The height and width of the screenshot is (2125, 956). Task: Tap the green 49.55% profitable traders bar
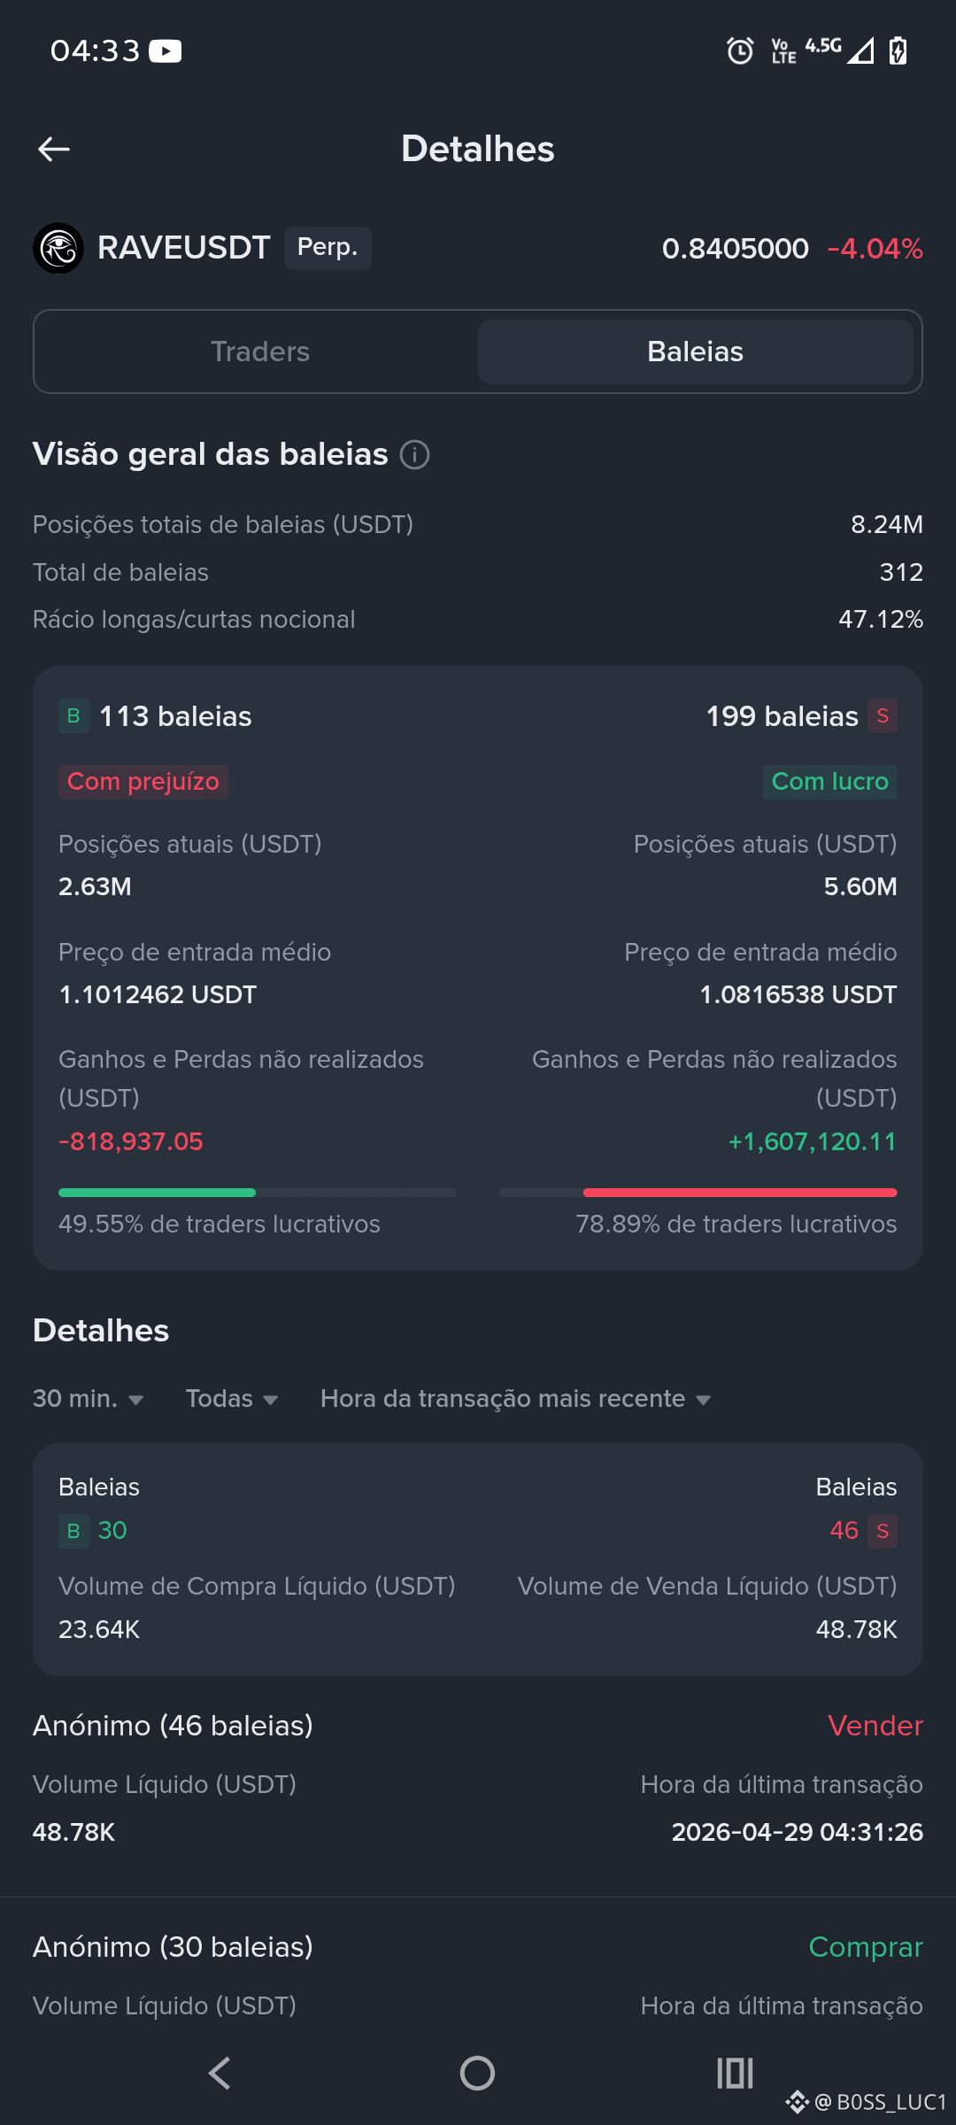click(157, 1193)
